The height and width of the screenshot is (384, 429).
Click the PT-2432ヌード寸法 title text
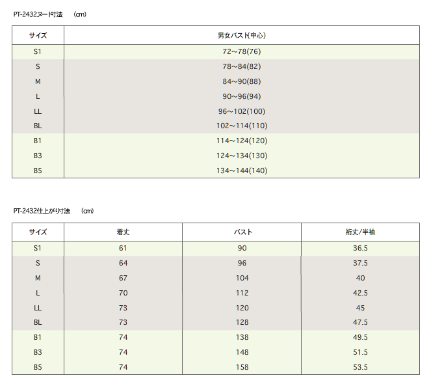[38, 14]
